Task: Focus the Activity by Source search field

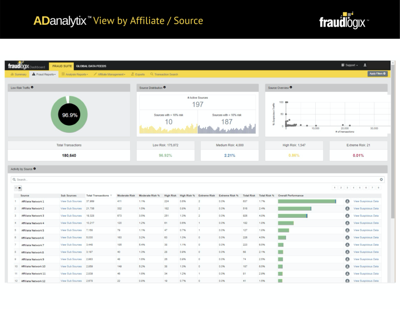Action: [198, 180]
